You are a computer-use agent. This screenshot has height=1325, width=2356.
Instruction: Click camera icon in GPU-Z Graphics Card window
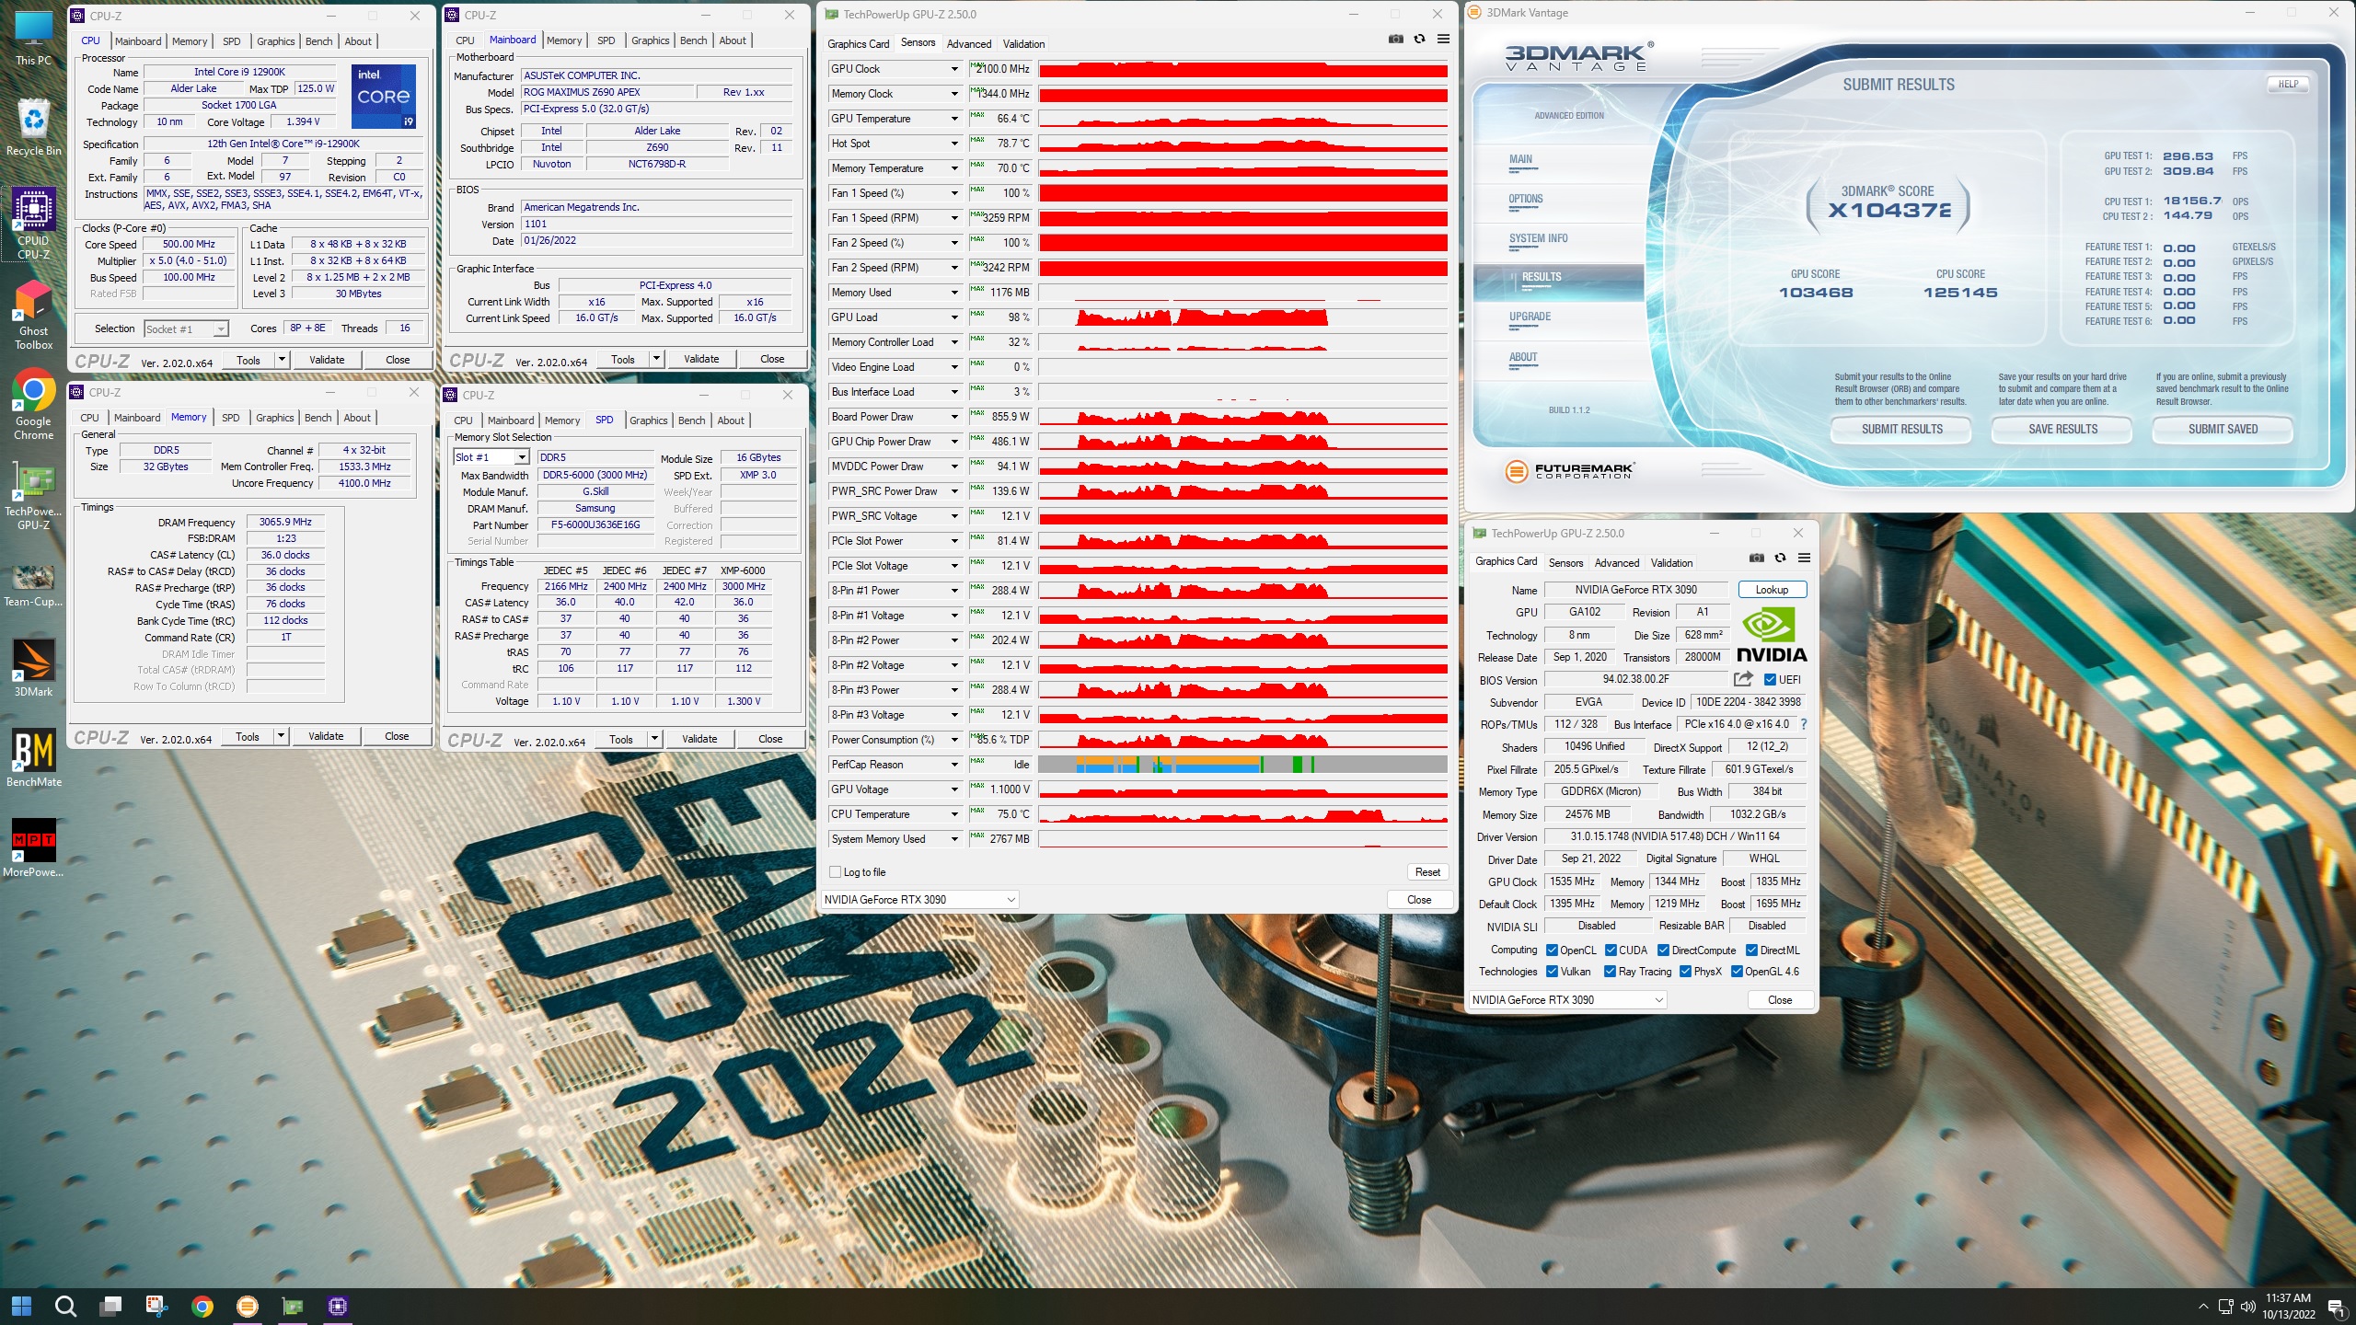click(x=1756, y=558)
